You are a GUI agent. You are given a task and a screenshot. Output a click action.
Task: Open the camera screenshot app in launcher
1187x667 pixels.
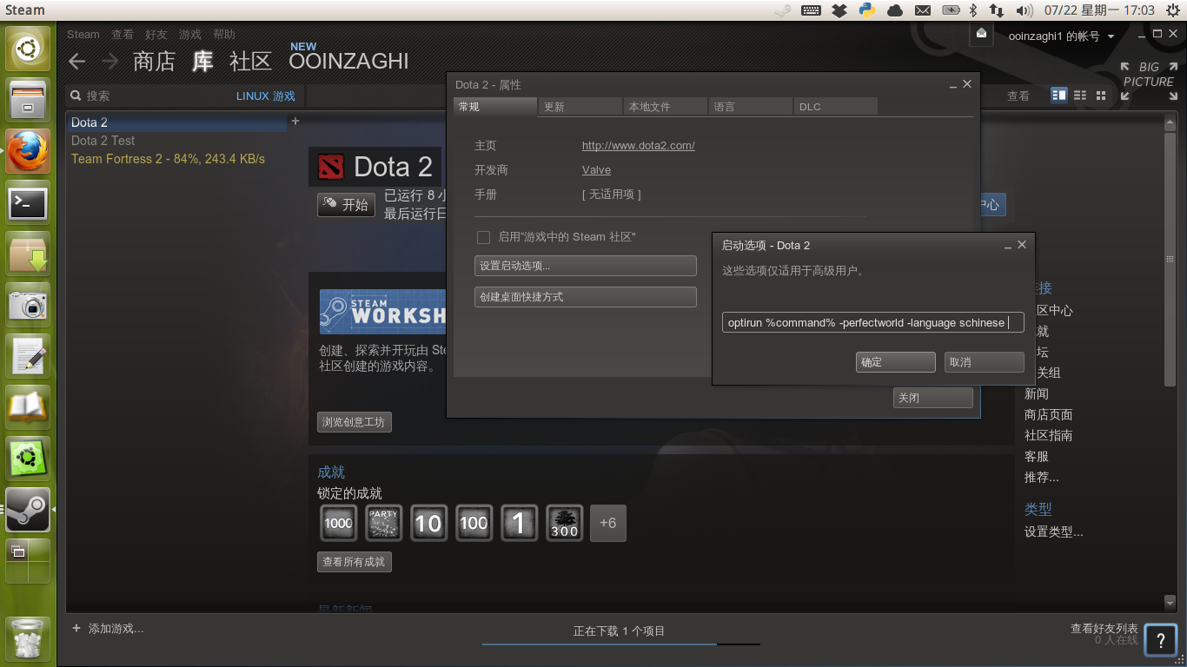click(x=28, y=306)
